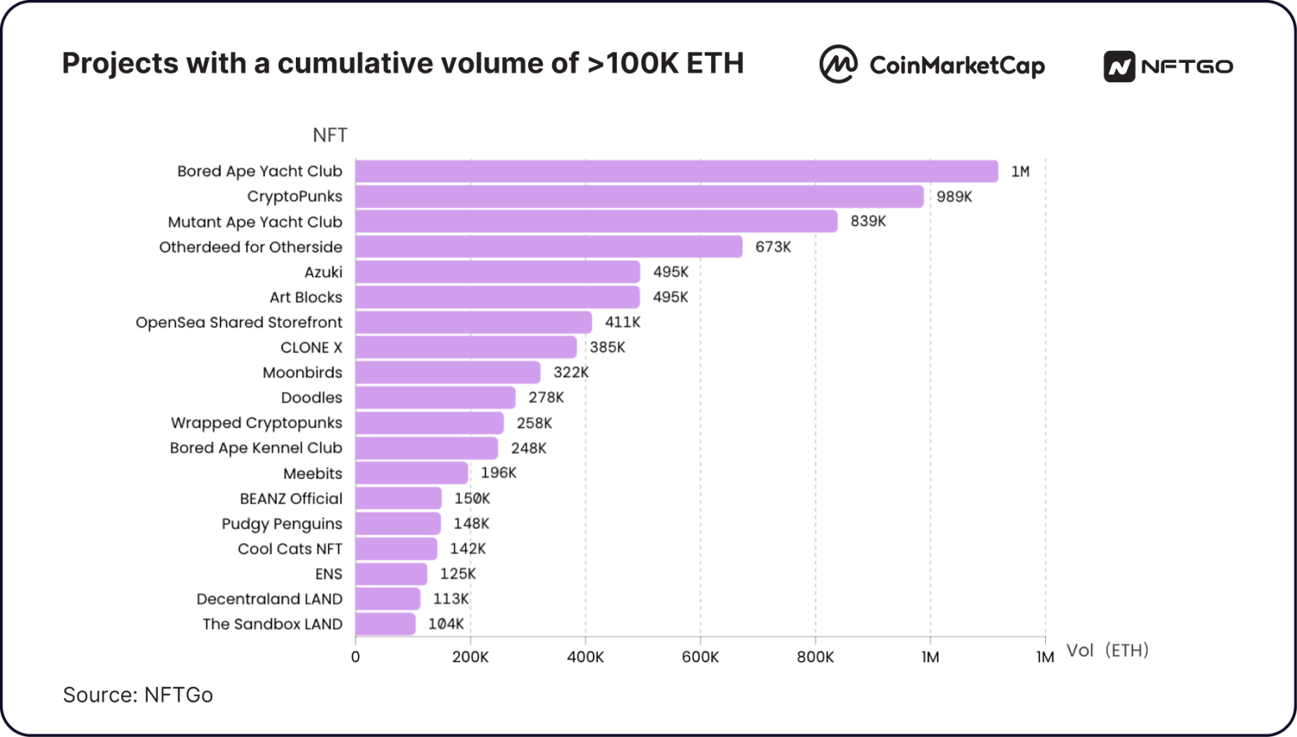This screenshot has width=1297, height=737.
Task: Click the ENS bar
Action: pyautogui.click(x=391, y=574)
